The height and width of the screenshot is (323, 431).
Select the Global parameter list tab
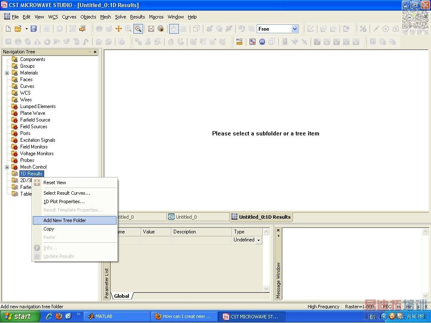122,296
